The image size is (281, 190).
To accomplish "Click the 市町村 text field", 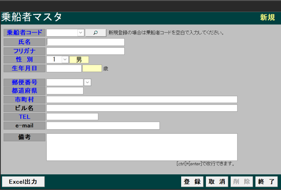I will click(142, 99).
